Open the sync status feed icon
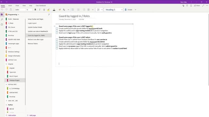The width and height of the screenshot is (209, 117). 183,6
